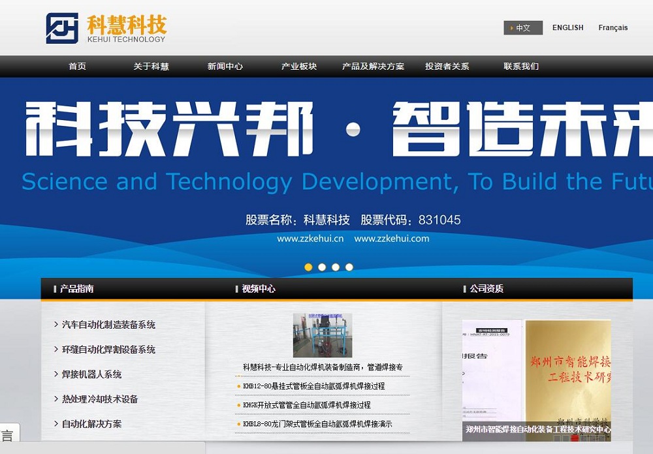Viewport: 653px width, 454px height.
Task: Open the 新闻中心 menu item
Action: pos(225,66)
